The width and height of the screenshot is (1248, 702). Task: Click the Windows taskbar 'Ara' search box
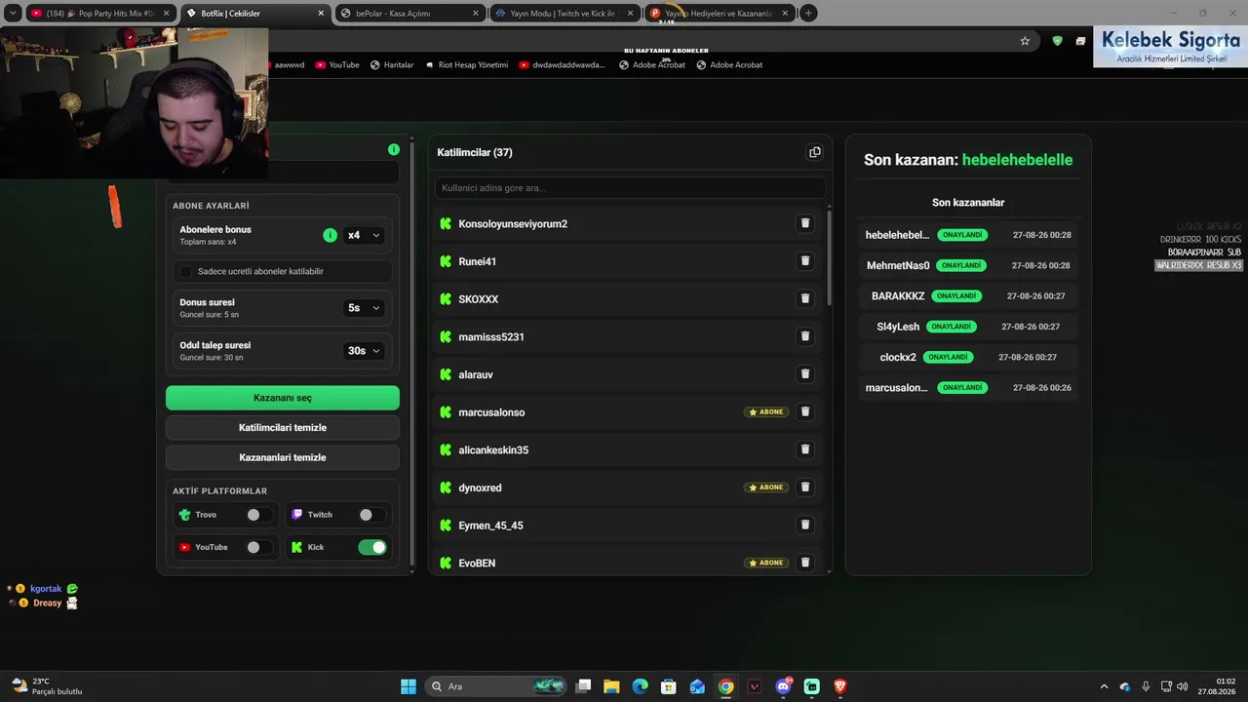[496, 686]
